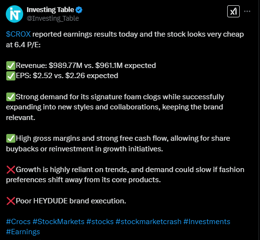Click green checkmark emoji beside EPS
This screenshot has height=240, width=260.
[11, 76]
